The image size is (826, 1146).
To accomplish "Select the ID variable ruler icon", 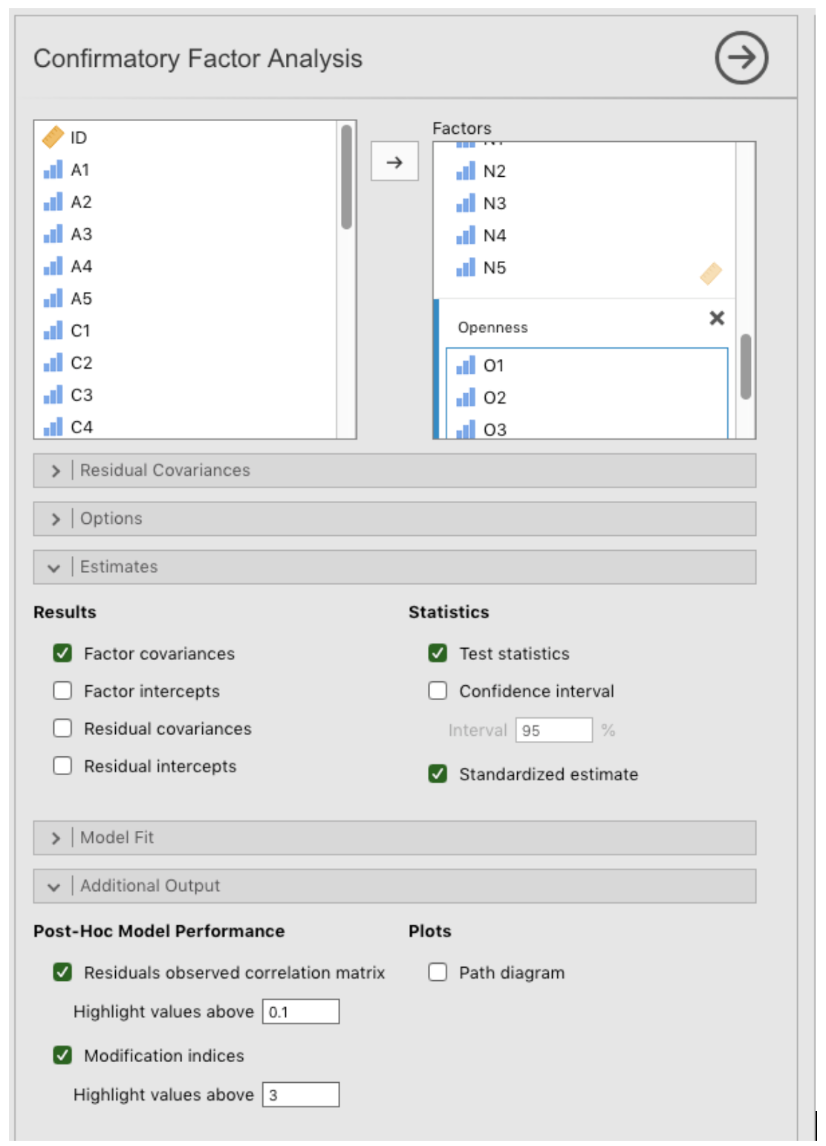I will pos(53,137).
